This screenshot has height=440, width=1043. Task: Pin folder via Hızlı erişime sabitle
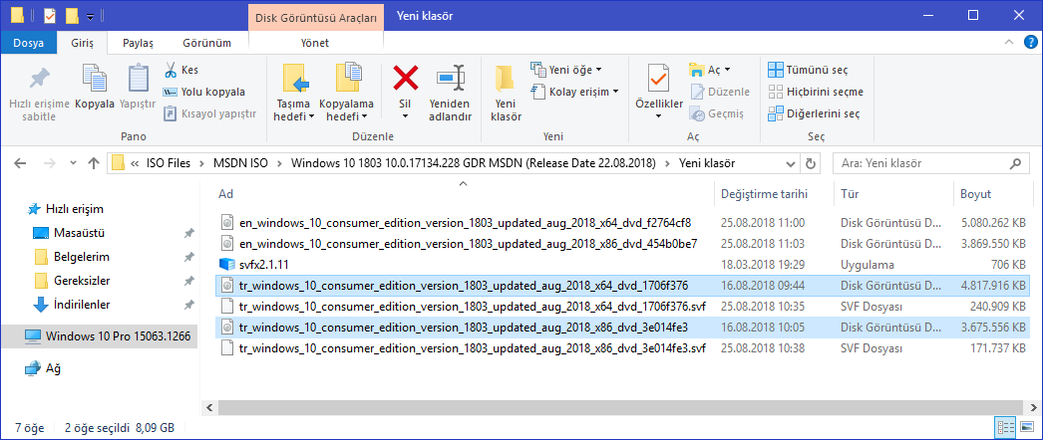[37, 94]
